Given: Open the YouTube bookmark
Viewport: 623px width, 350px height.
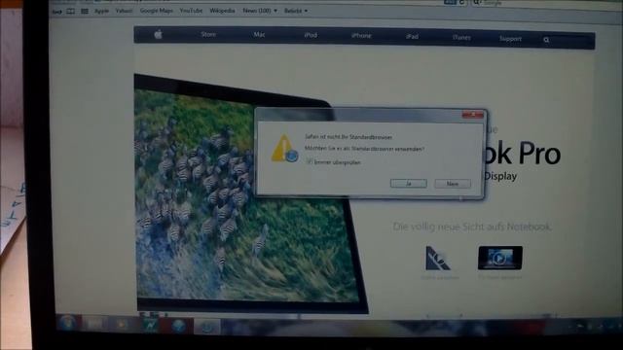Looking at the screenshot, I should 191,11.
